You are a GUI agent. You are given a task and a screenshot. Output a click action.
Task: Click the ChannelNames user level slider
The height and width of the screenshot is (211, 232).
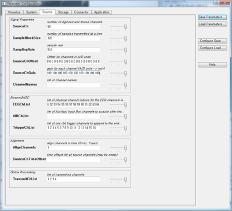(118, 85)
